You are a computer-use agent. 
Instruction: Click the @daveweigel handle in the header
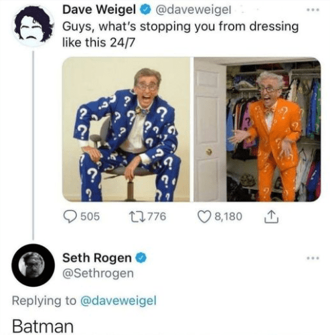pyautogui.click(x=193, y=10)
